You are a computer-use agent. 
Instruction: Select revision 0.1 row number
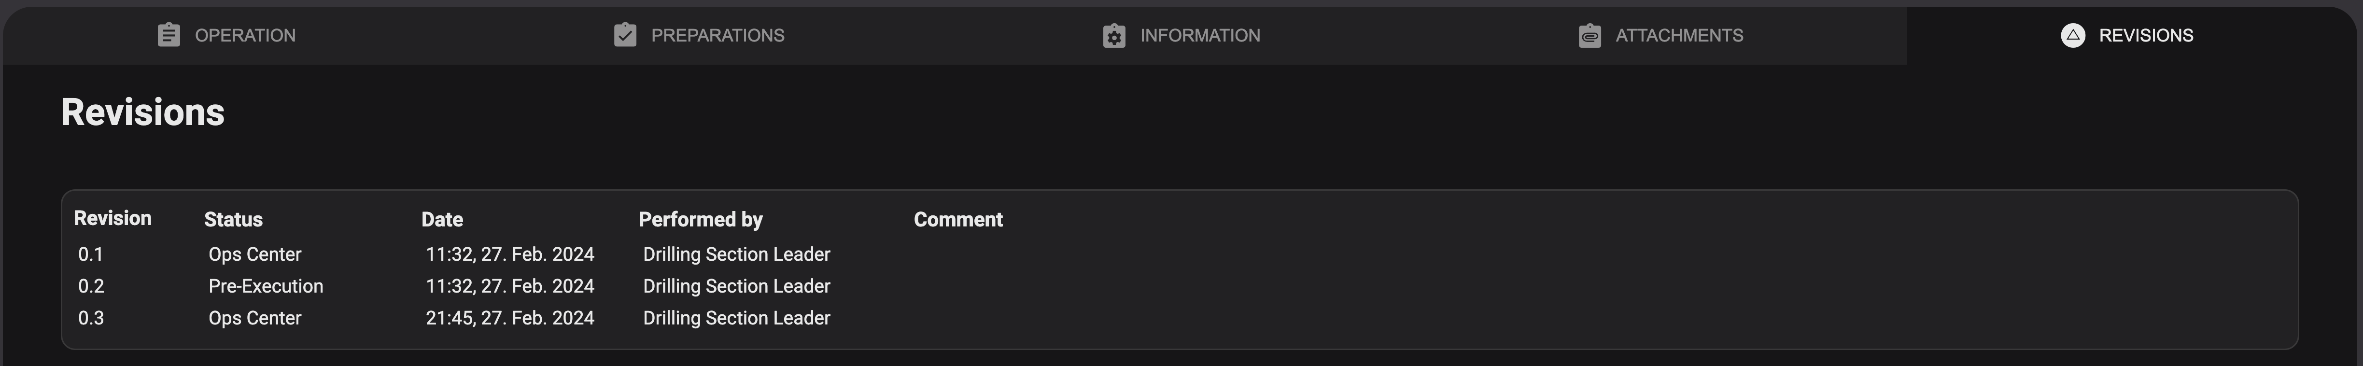[91, 254]
